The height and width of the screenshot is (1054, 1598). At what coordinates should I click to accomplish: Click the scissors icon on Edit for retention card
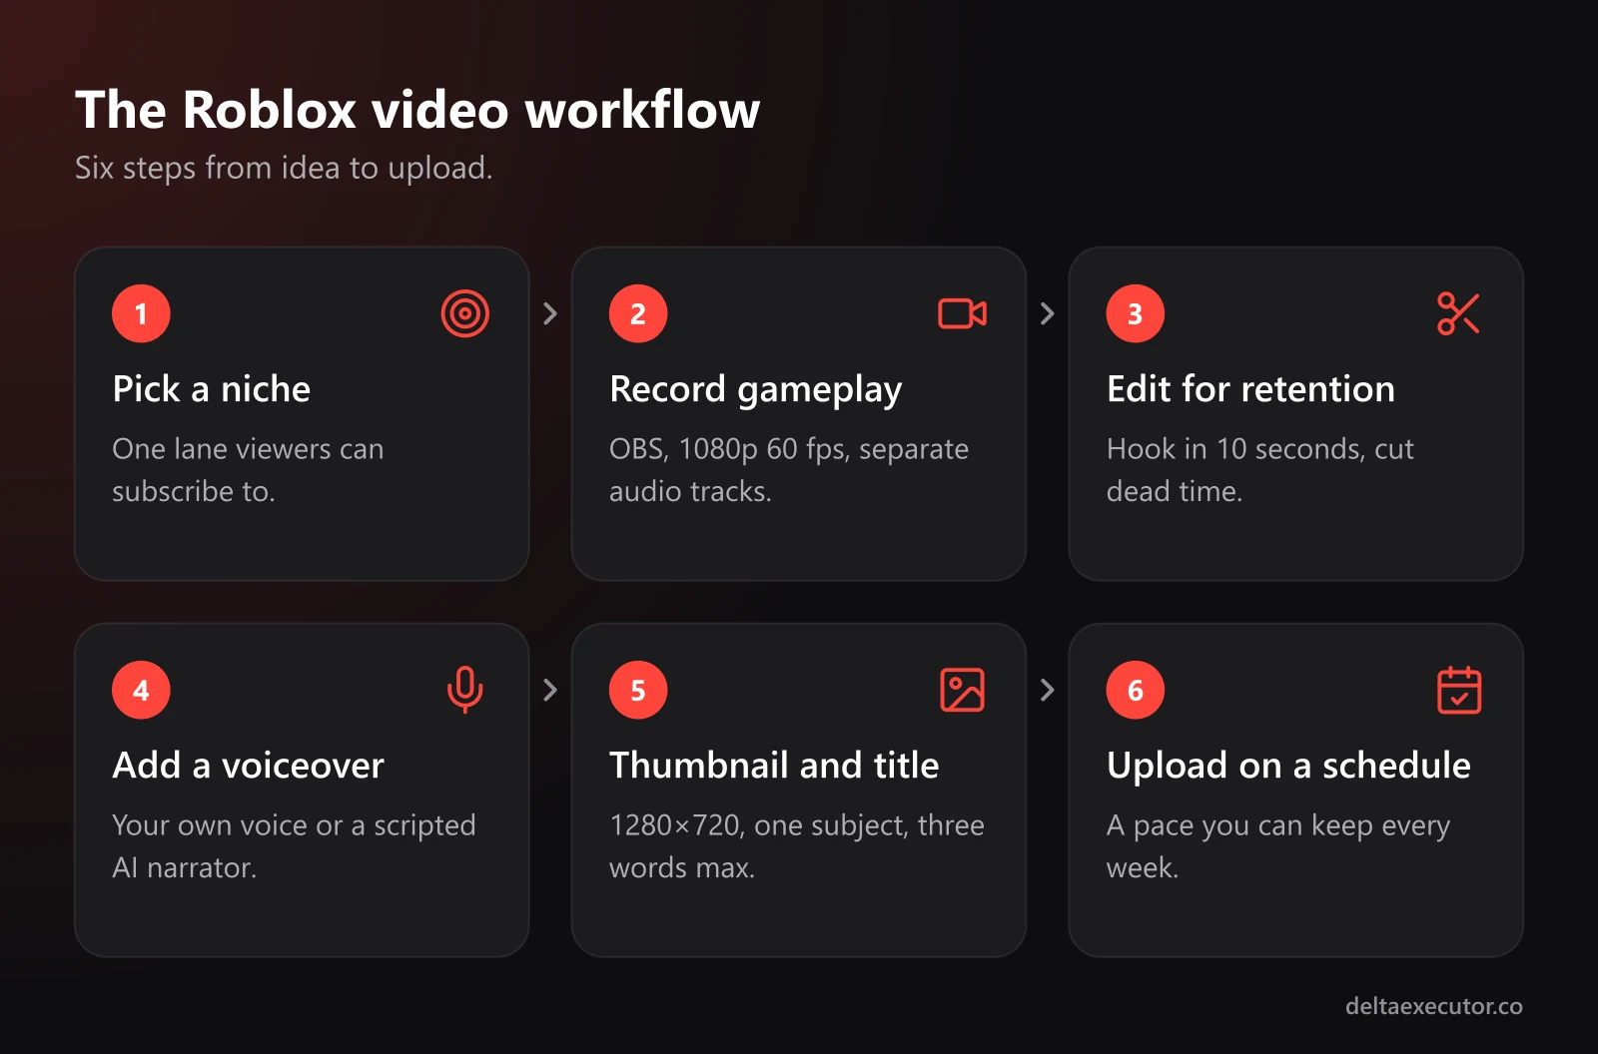pos(1458,313)
